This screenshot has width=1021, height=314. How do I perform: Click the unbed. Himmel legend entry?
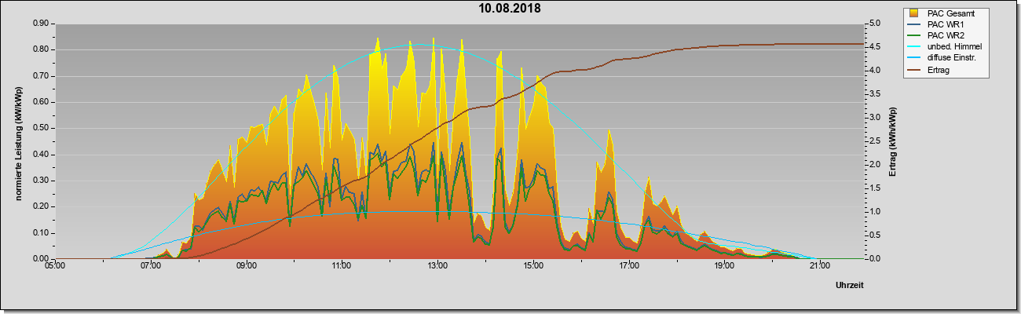[x=946, y=46]
